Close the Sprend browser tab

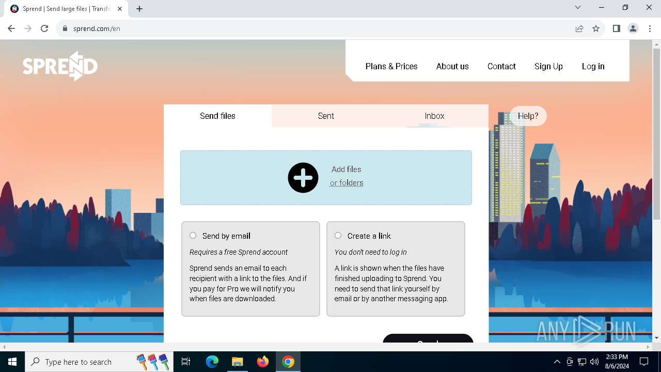coord(120,8)
